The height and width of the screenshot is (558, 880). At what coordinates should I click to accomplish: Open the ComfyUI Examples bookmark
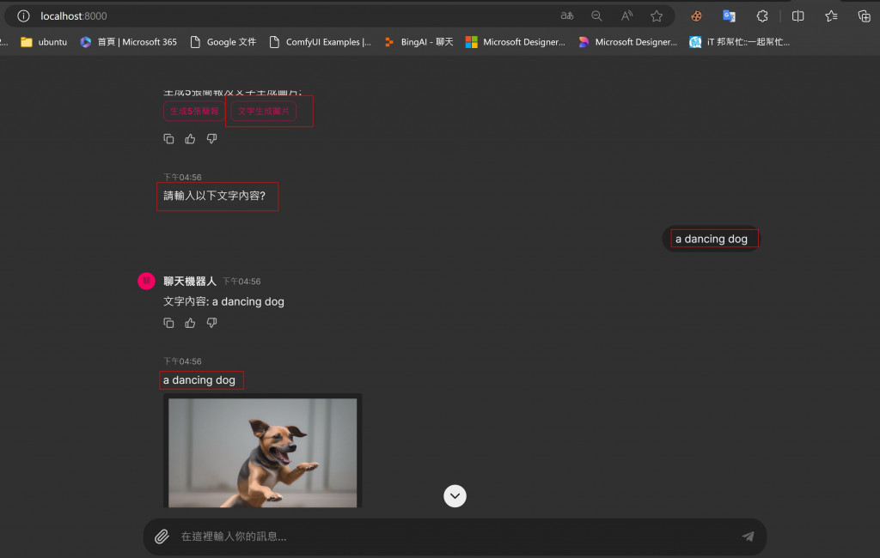tap(321, 42)
